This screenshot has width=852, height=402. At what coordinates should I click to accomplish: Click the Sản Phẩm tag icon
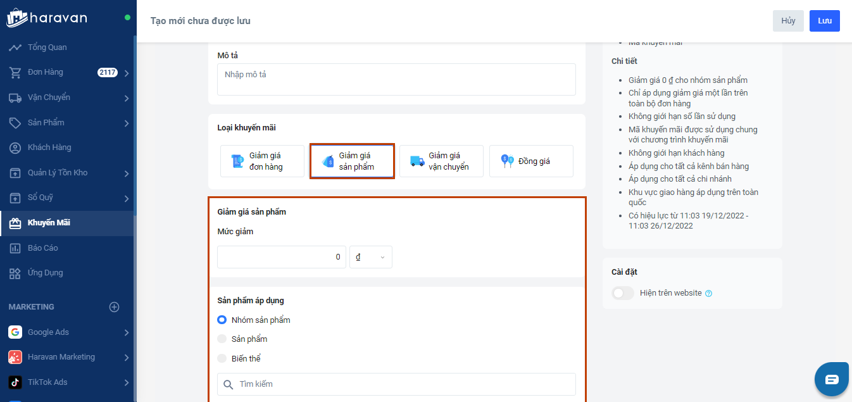[15, 123]
